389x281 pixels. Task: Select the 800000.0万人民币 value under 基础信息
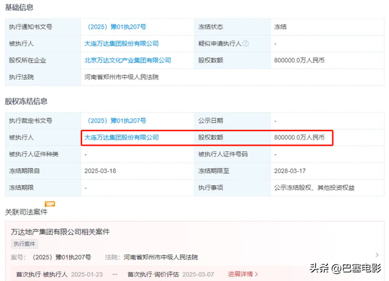point(299,60)
